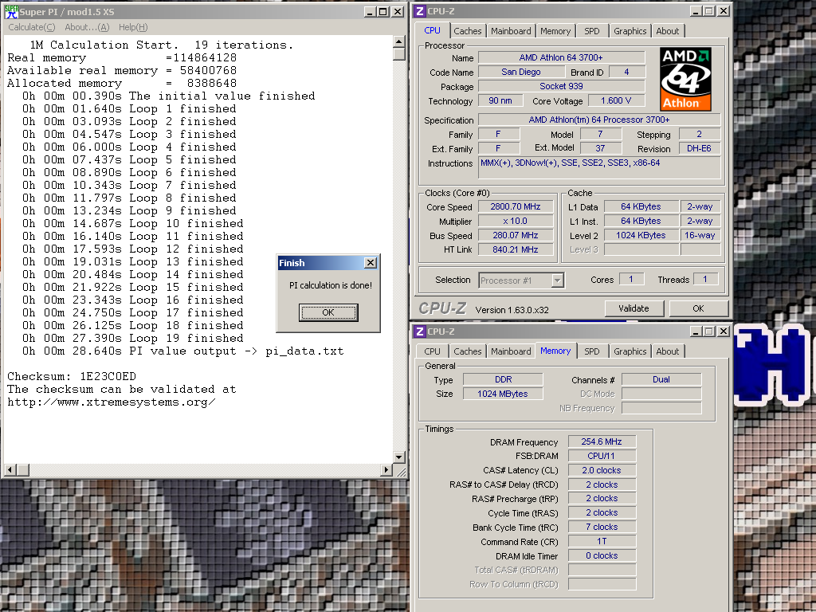Screen dimensions: 816x612
Task: Click the Core Voltage value 1.600 V
Action: (x=616, y=101)
